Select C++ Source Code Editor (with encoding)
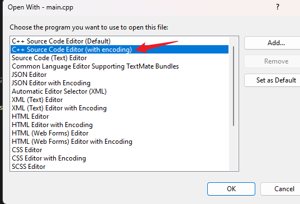Screen dimensions: 300x204 120,50
